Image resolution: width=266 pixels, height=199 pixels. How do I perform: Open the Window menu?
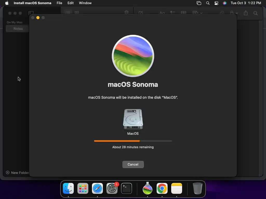(x=85, y=3)
